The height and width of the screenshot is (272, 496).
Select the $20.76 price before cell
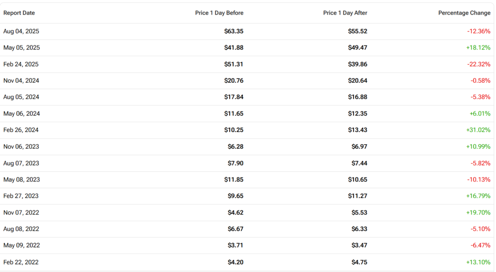(234, 80)
